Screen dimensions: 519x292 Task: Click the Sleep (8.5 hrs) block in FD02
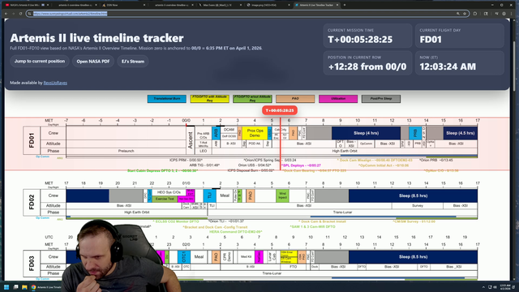(413, 195)
